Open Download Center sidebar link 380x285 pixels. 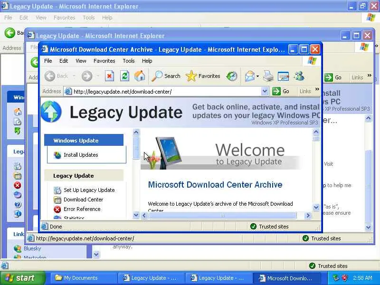(83, 199)
